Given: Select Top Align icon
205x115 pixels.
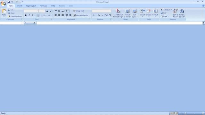Looking at the screenshot, I should pyautogui.click(x=55, y=11).
